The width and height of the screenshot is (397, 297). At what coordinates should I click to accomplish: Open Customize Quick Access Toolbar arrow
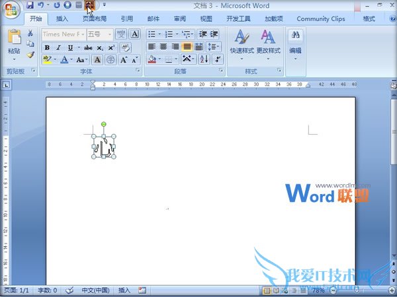105,5
